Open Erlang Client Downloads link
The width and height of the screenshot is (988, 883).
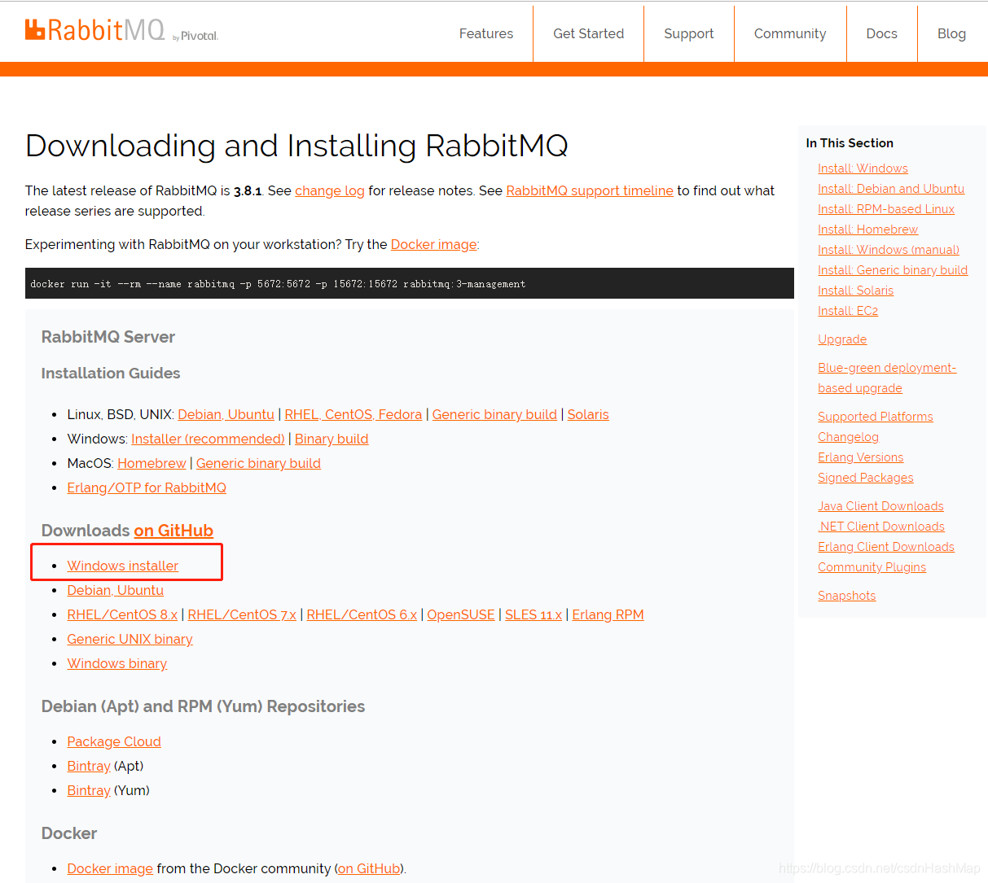pyautogui.click(x=886, y=547)
